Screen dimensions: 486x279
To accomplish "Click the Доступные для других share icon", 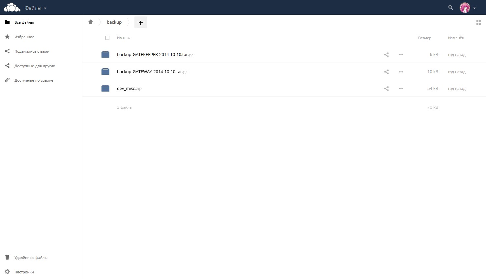I will [x=7, y=66].
